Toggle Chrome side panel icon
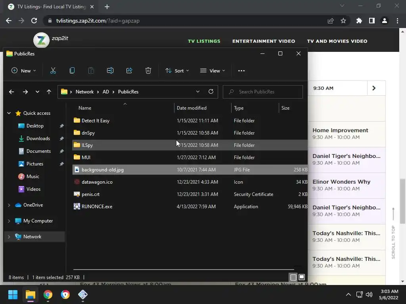The height and width of the screenshot is (304, 406). point(372,21)
